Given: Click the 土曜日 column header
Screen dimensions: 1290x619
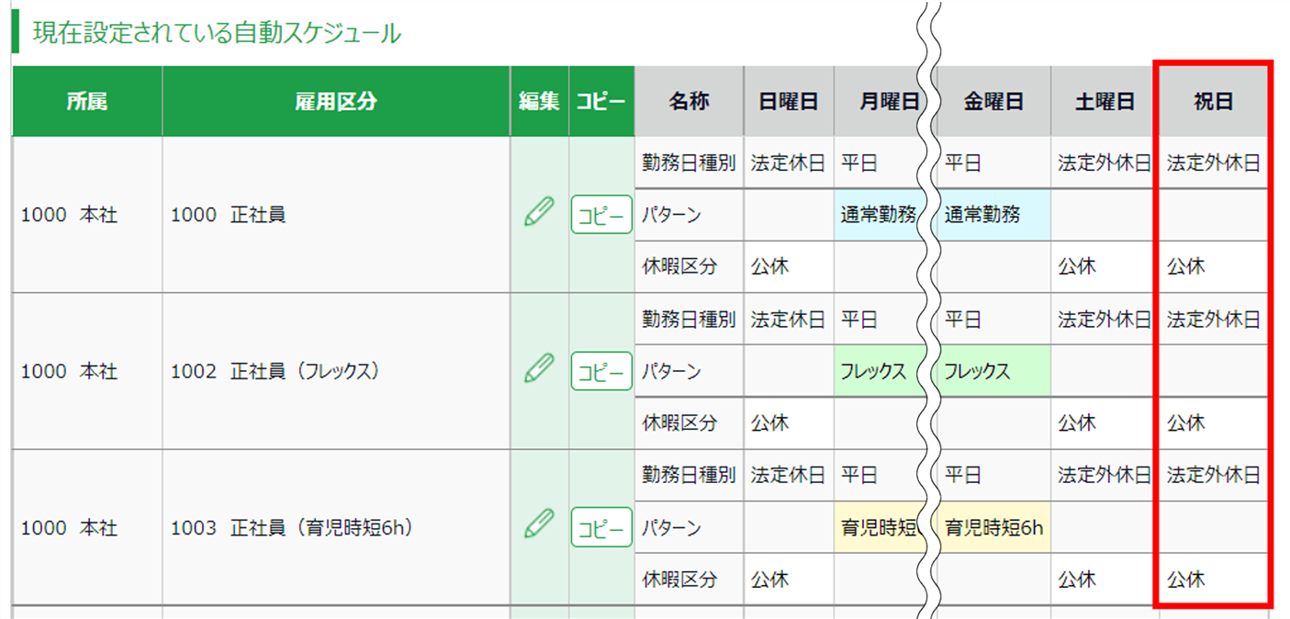Looking at the screenshot, I should click(1105, 102).
